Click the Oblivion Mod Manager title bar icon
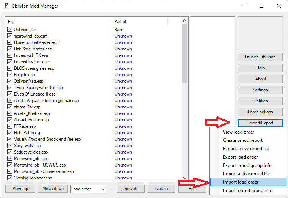Viewport: 288px width, 198px height. (6, 6)
